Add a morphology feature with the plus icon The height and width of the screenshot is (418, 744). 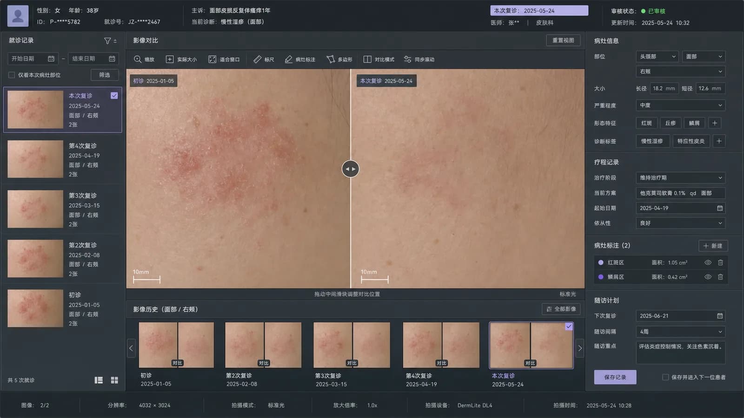(x=715, y=123)
